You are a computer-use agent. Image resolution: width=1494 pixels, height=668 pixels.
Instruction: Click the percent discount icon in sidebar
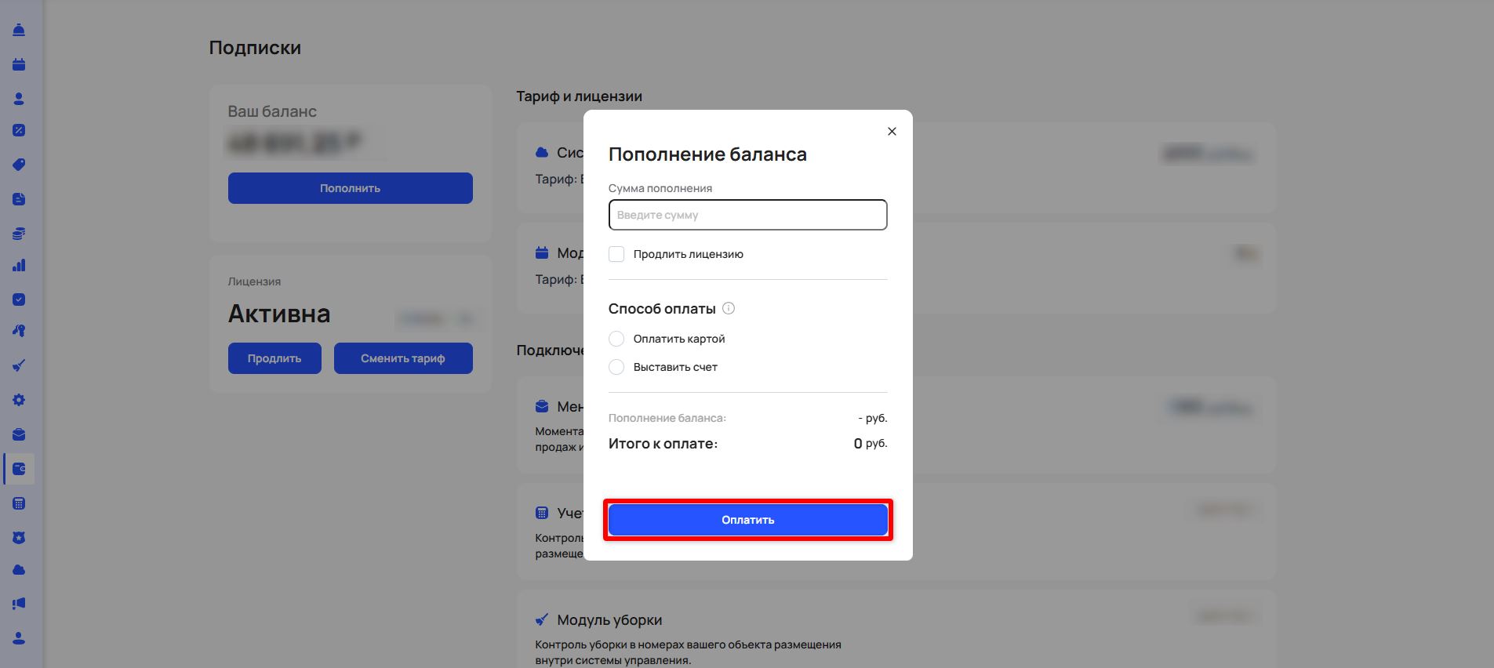point(19,130)
